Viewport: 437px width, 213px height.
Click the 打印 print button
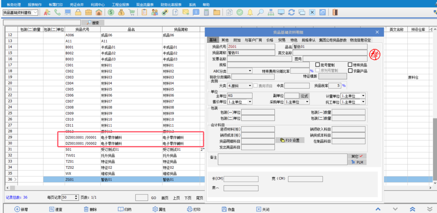coord(194,210)
